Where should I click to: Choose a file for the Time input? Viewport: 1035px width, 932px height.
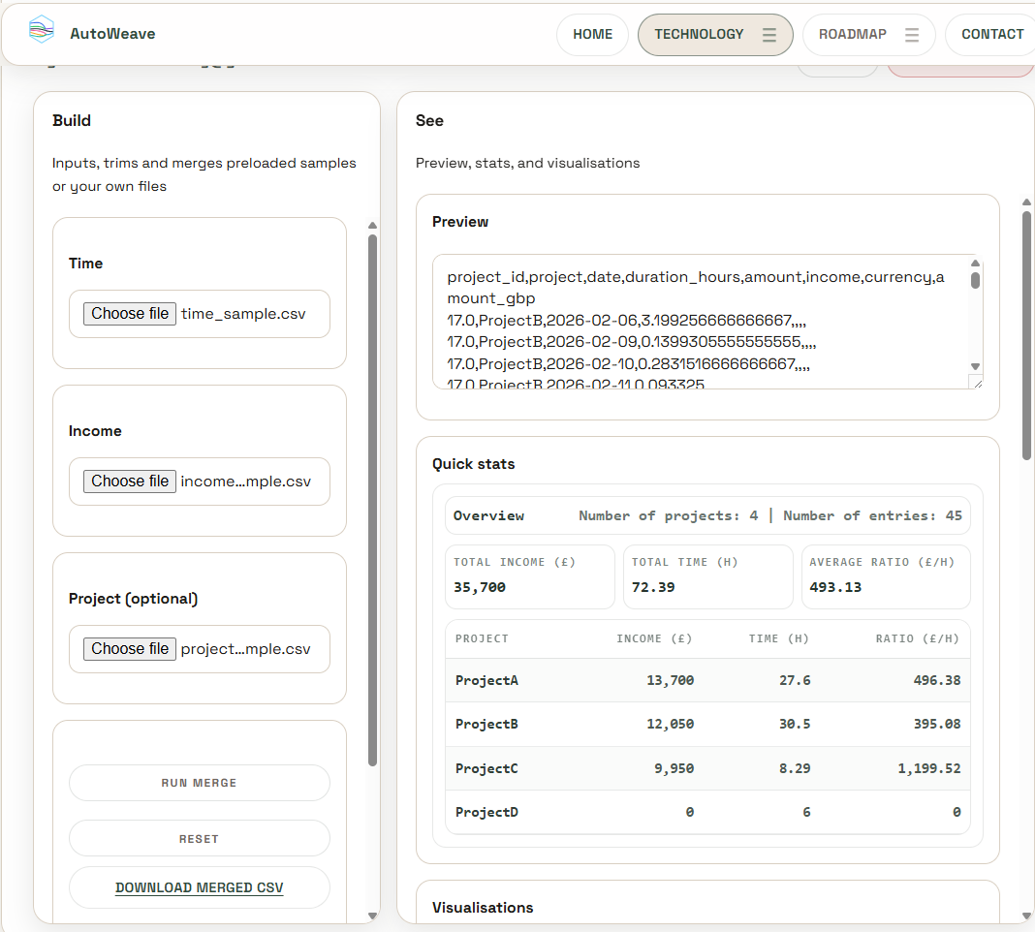click(x=130, y=314)
